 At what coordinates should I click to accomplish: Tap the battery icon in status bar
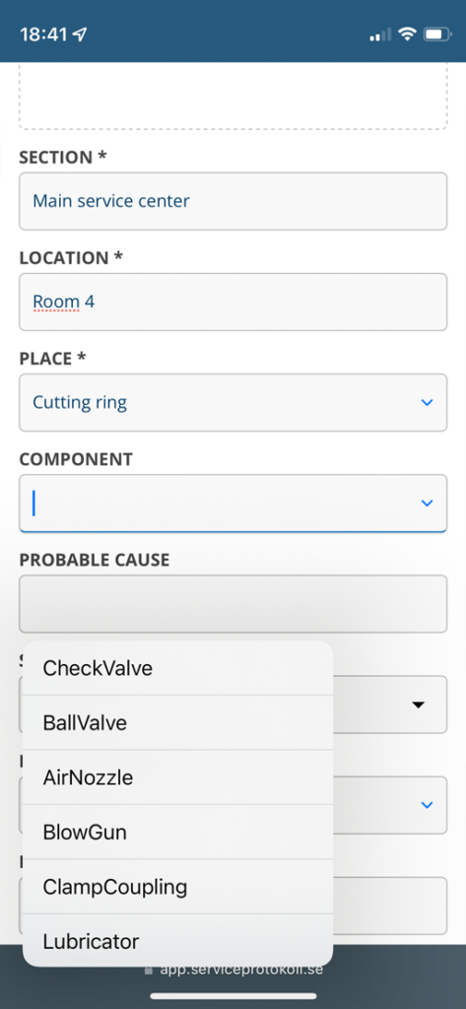click(x=437, y=34)
